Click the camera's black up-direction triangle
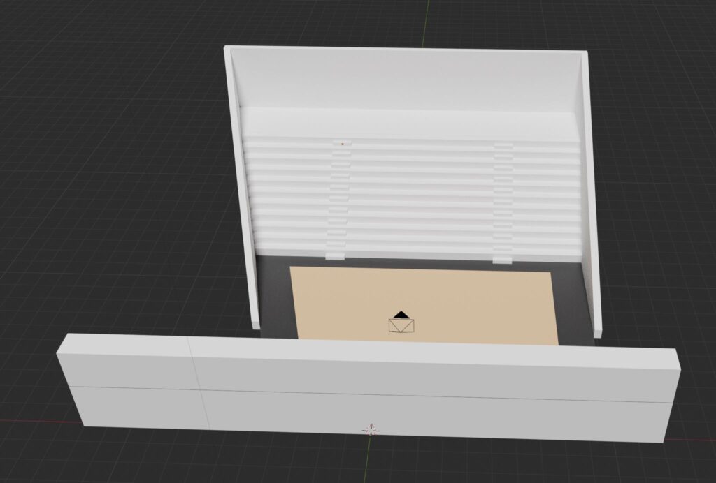Screen dimensions: 716x483 (x=401, y=315)
